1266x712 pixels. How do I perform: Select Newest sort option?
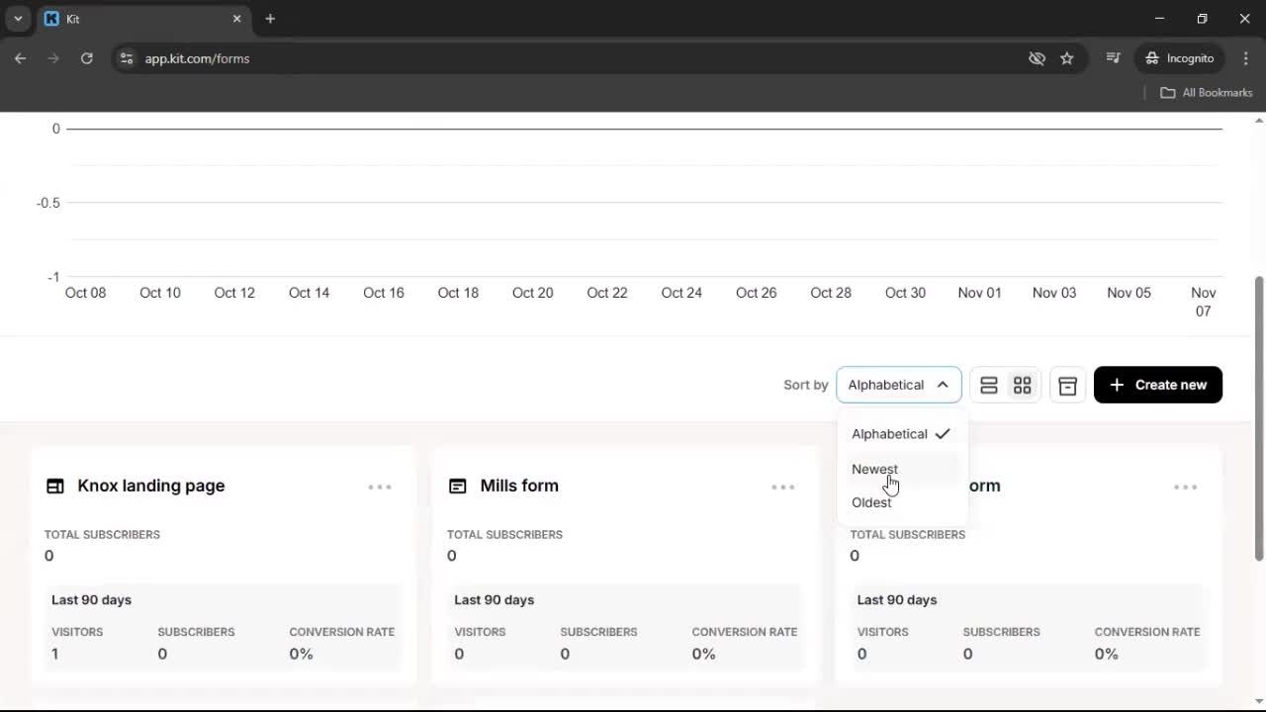point(875,469)
